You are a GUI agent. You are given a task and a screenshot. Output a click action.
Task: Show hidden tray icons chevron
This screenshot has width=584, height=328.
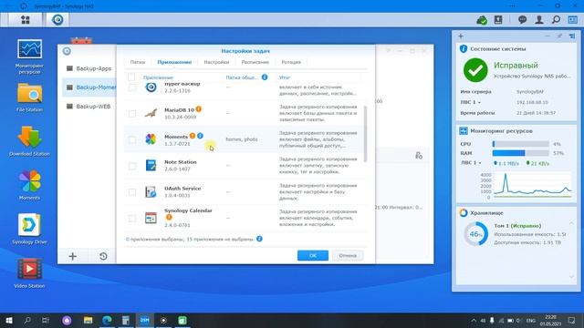[474, 321]
